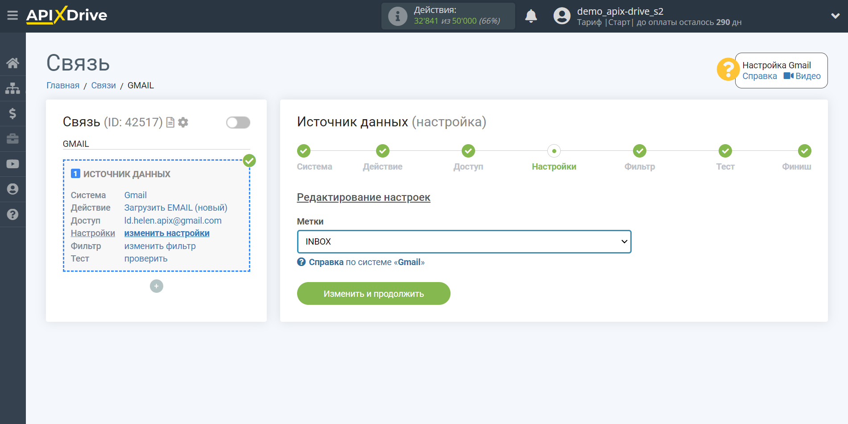The height and width of the screenshot is (424, 848).
Task: Open profile icon in sidebar
Action: [12, 189]
